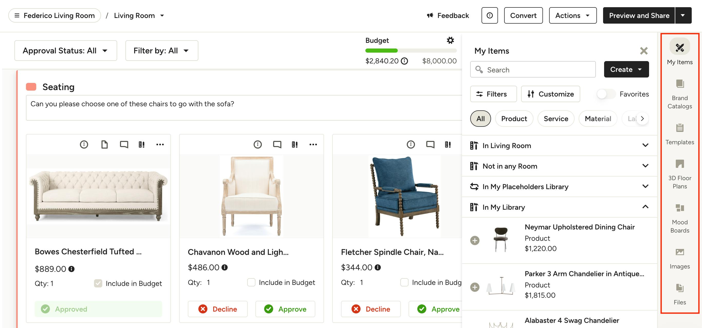Open the Approval Status dropdown
Screen dimensions: 702x328
point(66,51)
